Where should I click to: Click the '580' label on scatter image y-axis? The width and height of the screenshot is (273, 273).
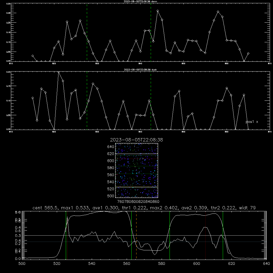pyautogui.click(x=111, y=168)
